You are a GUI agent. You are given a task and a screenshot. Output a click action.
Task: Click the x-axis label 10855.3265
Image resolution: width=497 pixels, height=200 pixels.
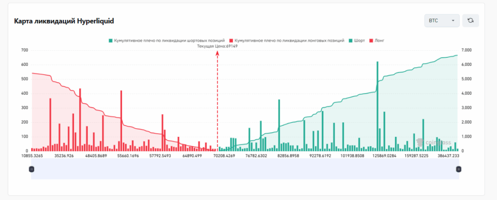pos(32,156)
